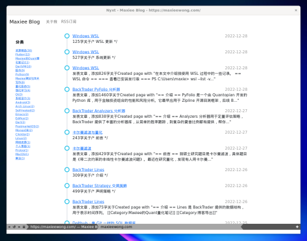Click the summary text under BackTrader Analyzers
The image size is (307, 241).
point(158,119)
